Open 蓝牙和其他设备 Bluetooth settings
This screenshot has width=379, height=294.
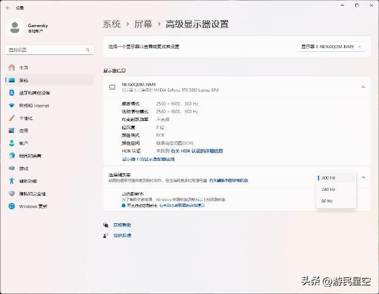point(34,93)
